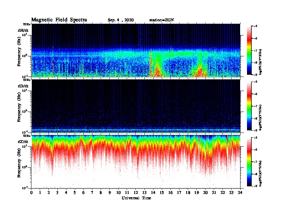Click the hour '7' tick label

[x=92, y=193]
